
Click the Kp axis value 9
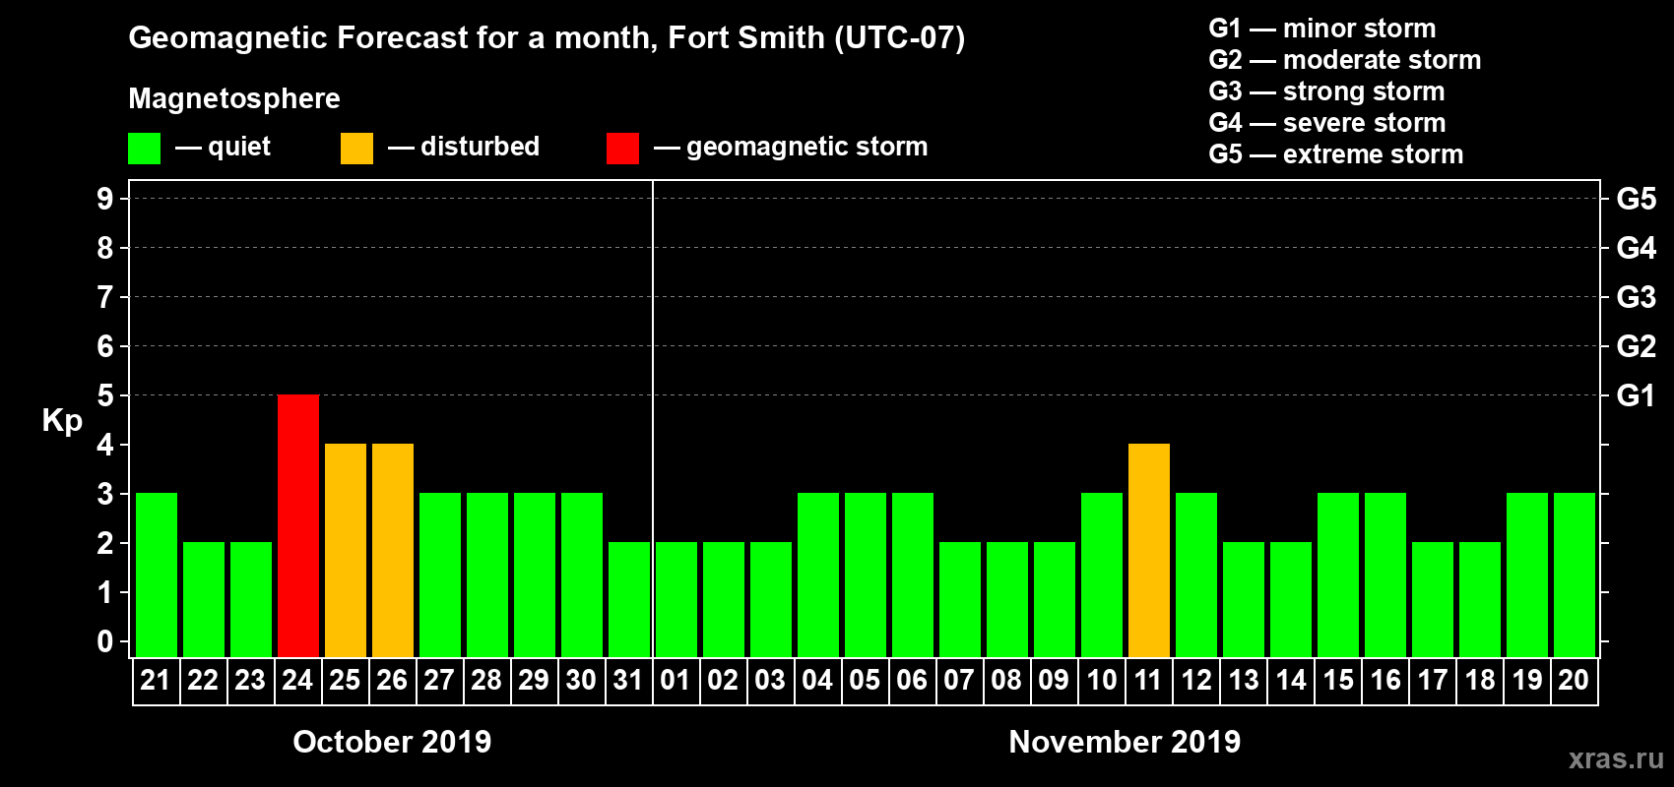pyautogui.click(x=105, y=199)
